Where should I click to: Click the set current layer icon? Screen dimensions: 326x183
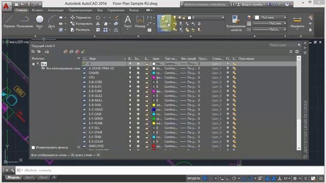[x=83, y=52]
